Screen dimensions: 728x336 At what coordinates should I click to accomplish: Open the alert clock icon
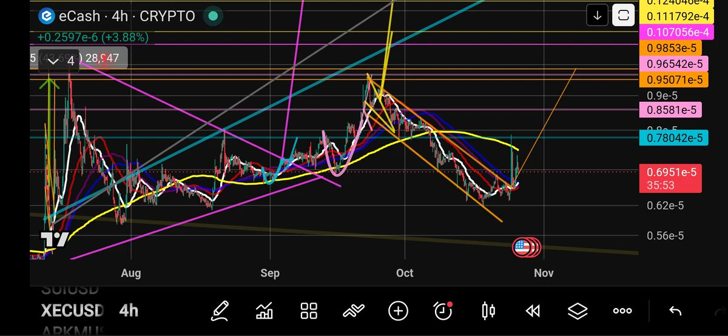click(443, 311)
